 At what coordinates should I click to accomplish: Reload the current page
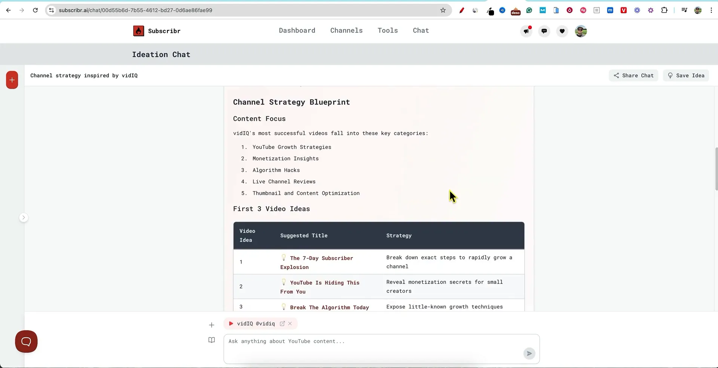click(35, 10)
